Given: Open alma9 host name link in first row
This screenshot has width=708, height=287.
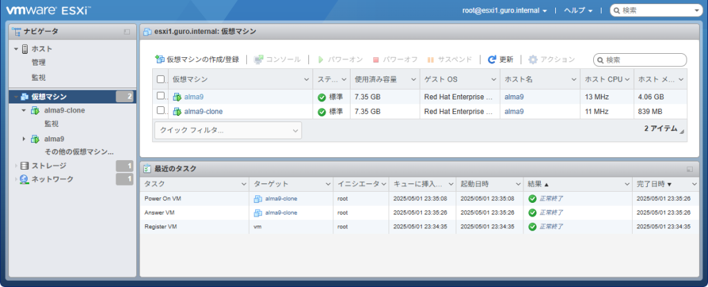Looking at the screenshot, I should click(514, 97).
